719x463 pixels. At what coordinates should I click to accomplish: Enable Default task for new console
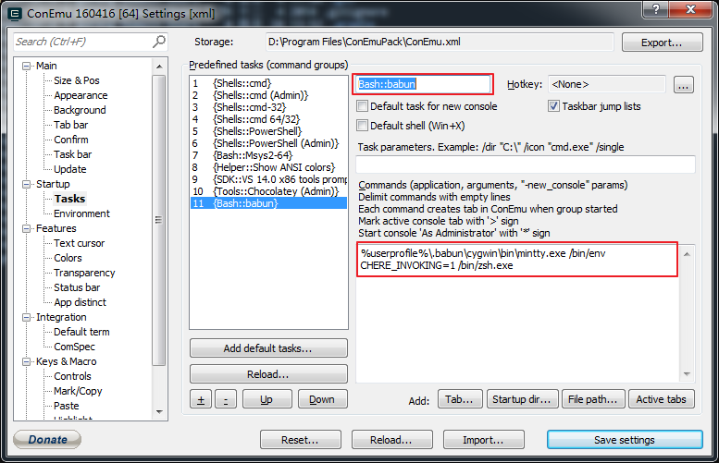click(362, 106)
